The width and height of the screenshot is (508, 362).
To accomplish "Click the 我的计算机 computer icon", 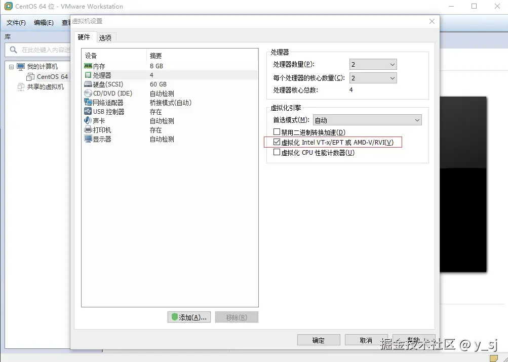I will (x=21, y=67).
